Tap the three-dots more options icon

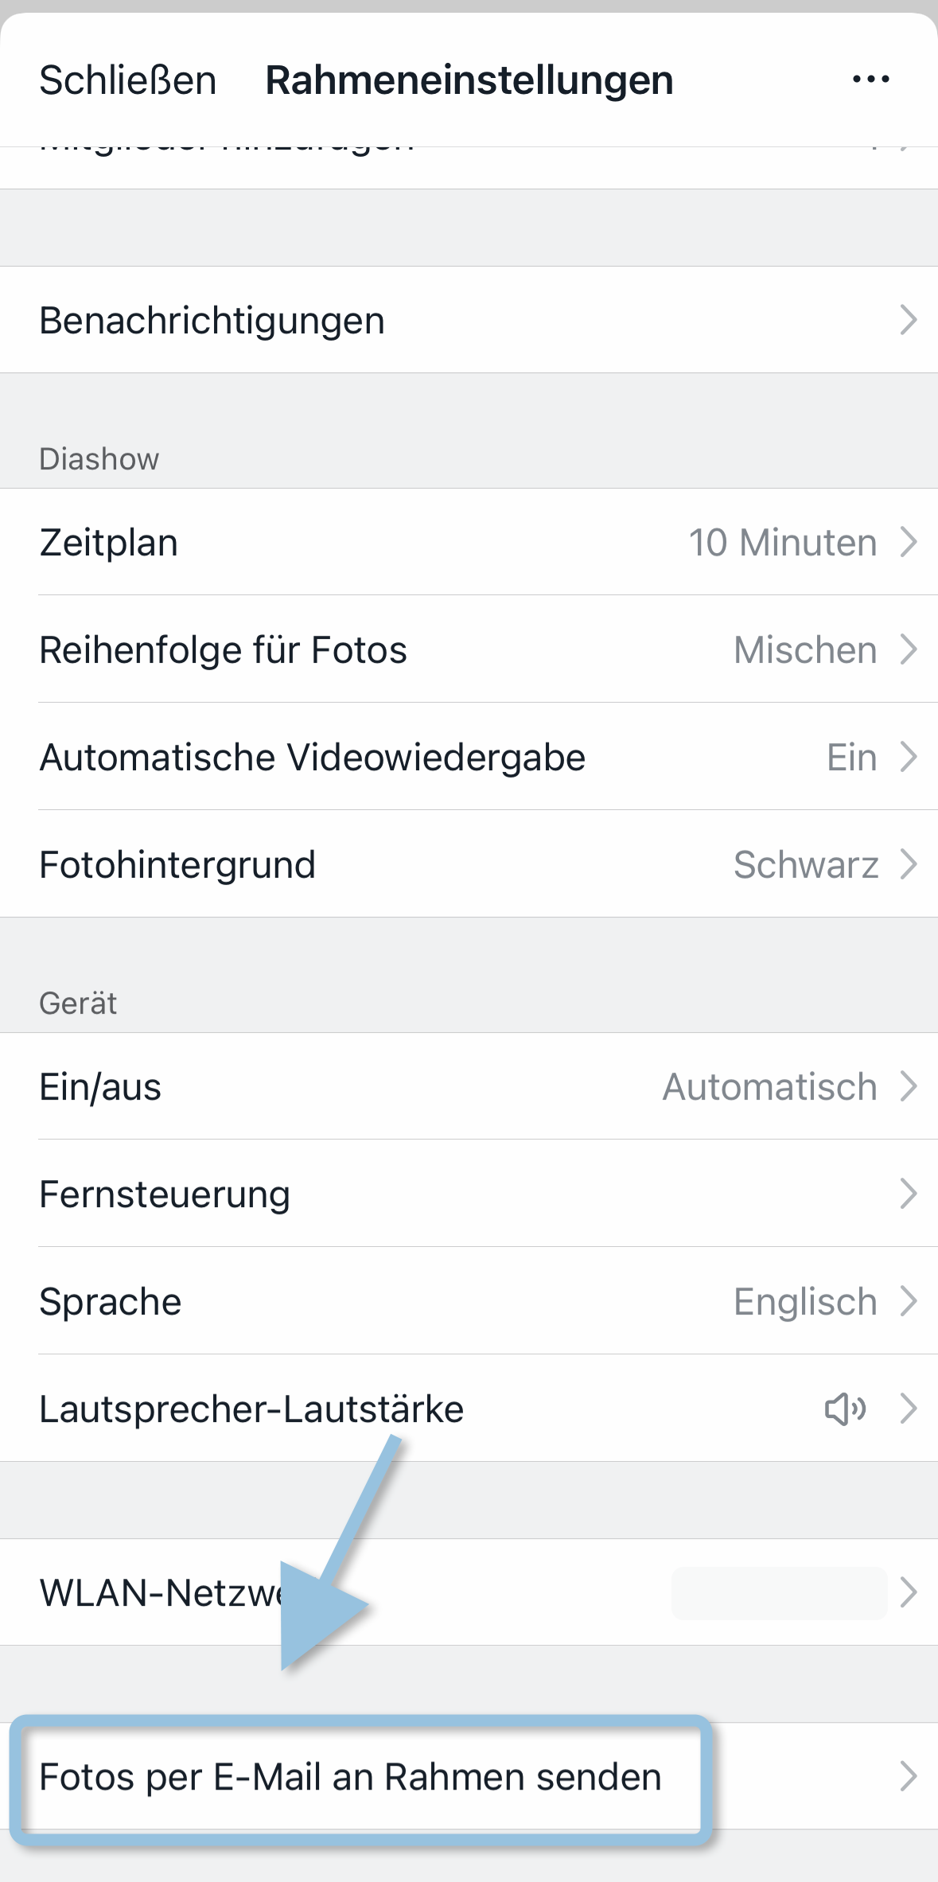[870, 80]
